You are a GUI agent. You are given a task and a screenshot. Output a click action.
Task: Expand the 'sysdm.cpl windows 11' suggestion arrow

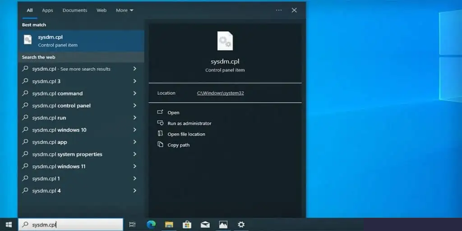(x=134, y=166)
